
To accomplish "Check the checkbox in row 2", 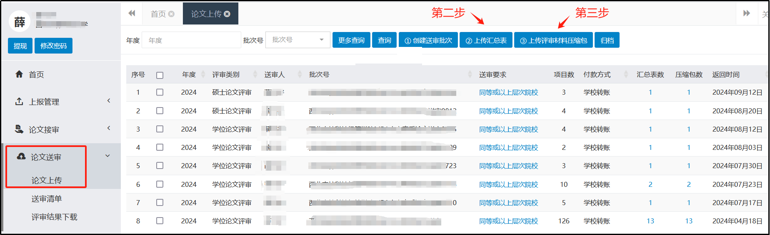I will pos(160,111).
